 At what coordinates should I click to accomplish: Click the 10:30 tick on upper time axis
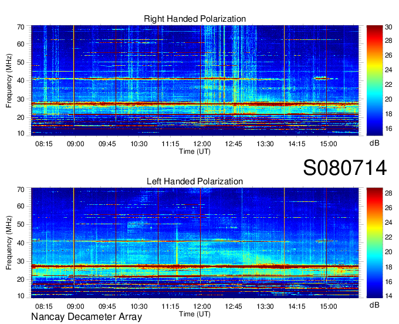(x=139, y=144)
